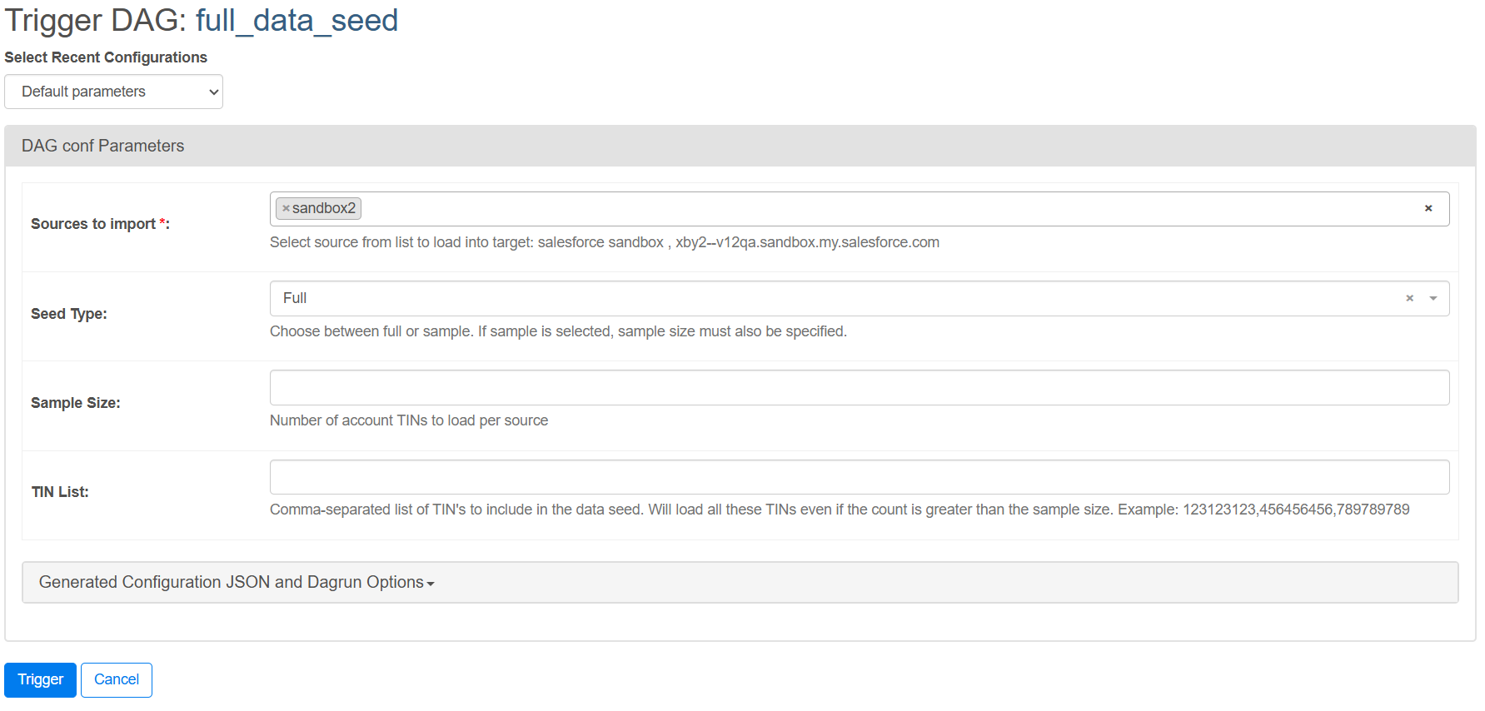Click the required-field asterisk beside Sources to import
The image size is (1485, 711).
coord(161,219)
